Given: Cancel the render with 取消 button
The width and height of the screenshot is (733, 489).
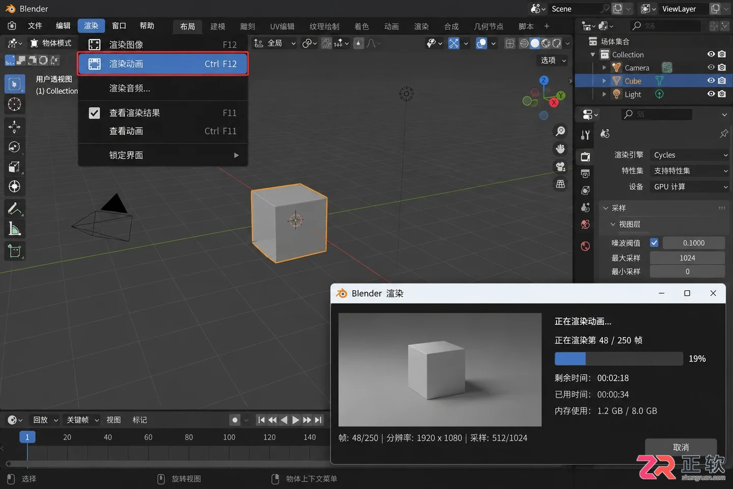Looking at the screenshot, I should (681, 447).
